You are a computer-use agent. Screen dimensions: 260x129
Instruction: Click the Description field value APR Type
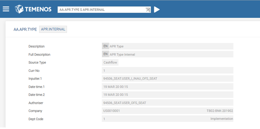117,46
